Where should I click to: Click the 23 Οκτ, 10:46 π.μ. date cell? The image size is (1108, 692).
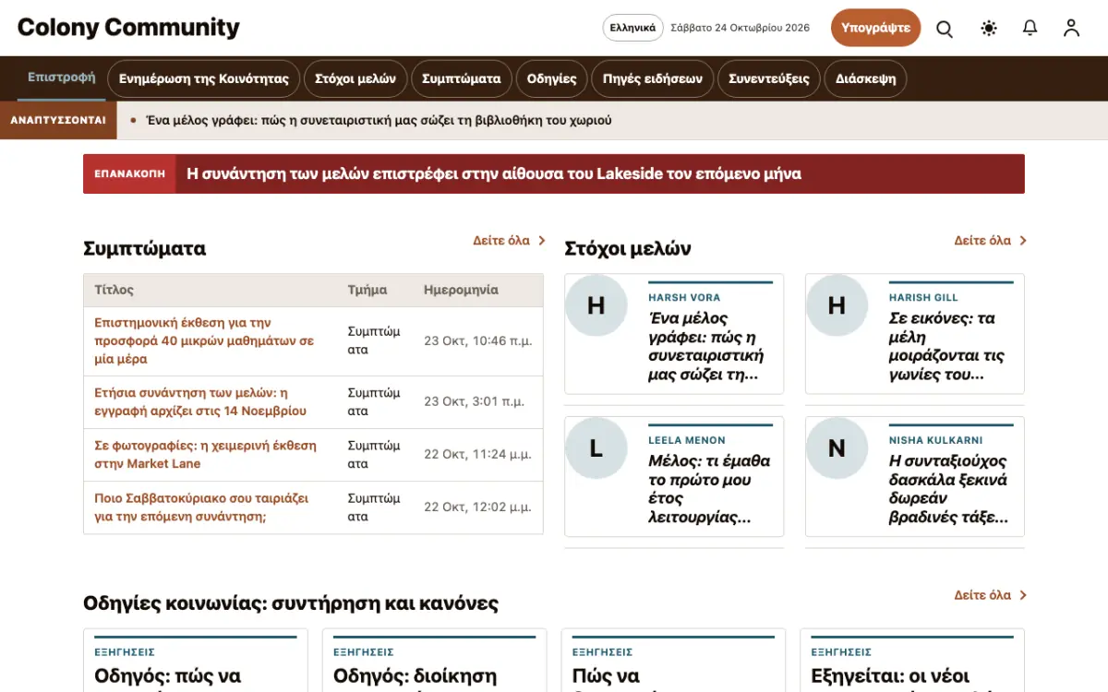478,341
